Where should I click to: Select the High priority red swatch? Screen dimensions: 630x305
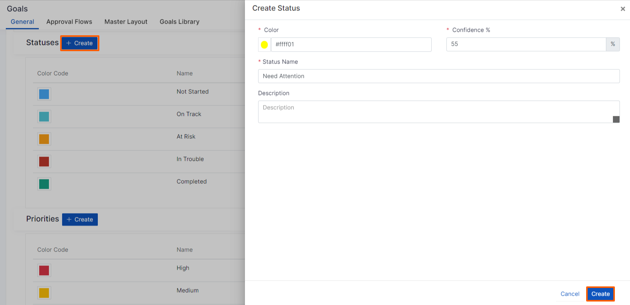tap(44, 271)
